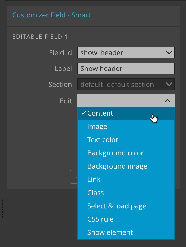Pick CSS rule from the Edit list
This screenshot has width=186, height=247.
[x=126, y=219]
